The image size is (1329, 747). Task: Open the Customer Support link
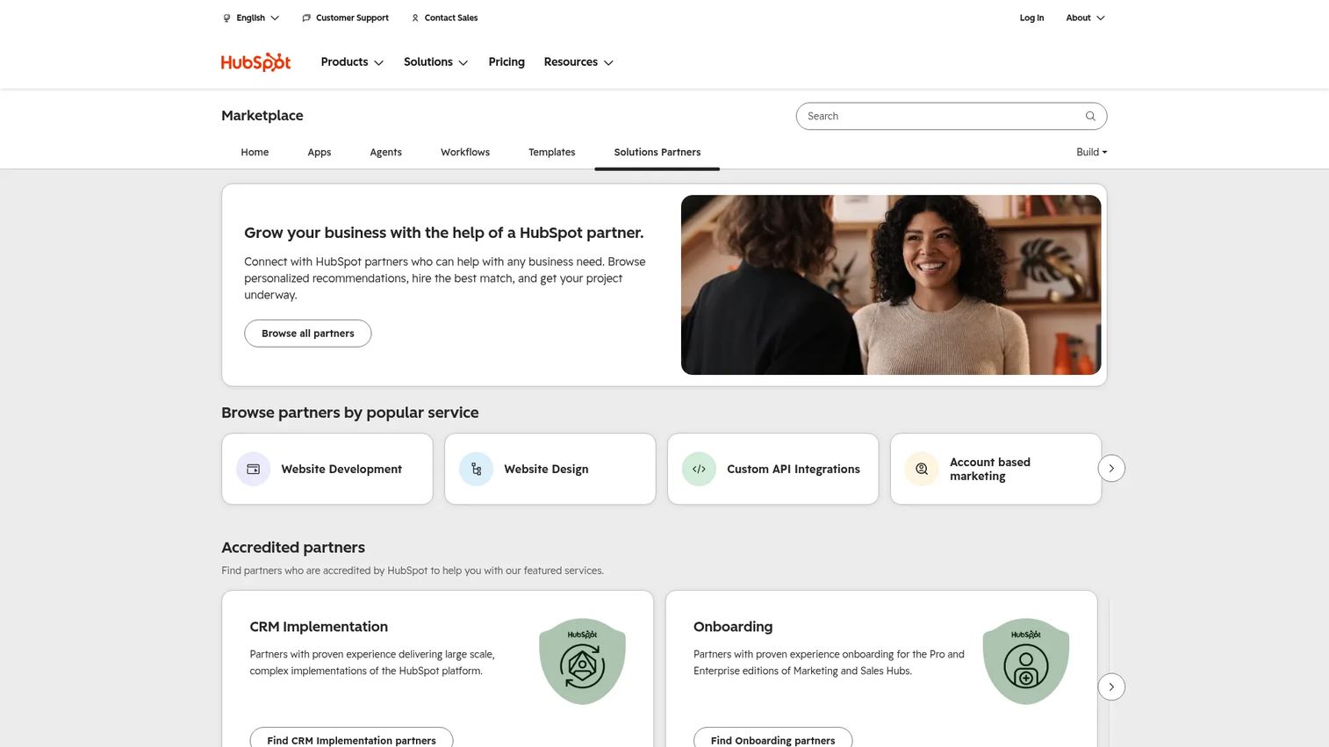pyautogui.click(x=345, y=18)
